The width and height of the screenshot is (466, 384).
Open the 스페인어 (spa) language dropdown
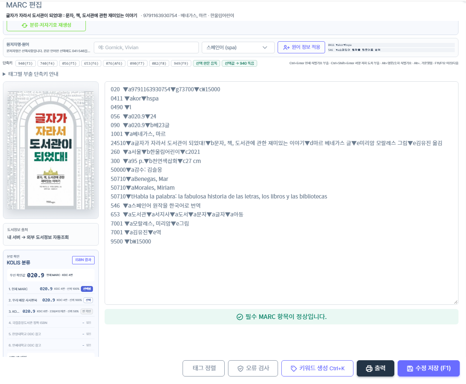coord(238,48)
